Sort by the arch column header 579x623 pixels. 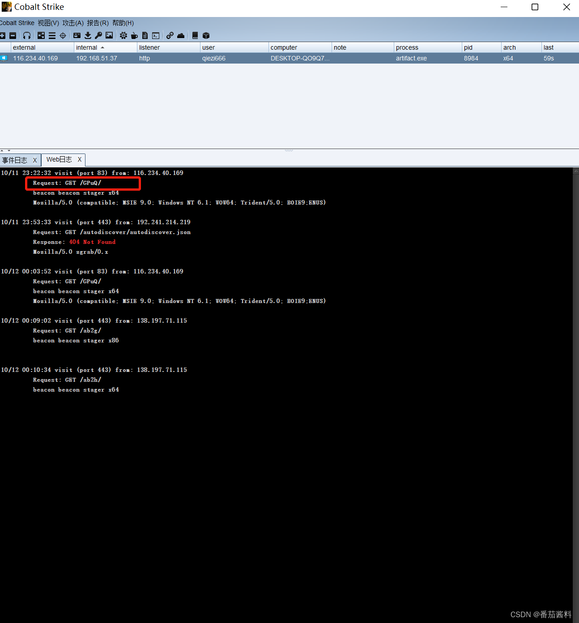coord(521,47)
